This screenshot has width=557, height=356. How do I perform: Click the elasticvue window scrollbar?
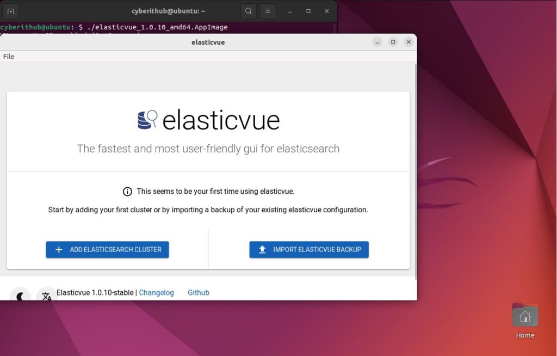[414, 163]
